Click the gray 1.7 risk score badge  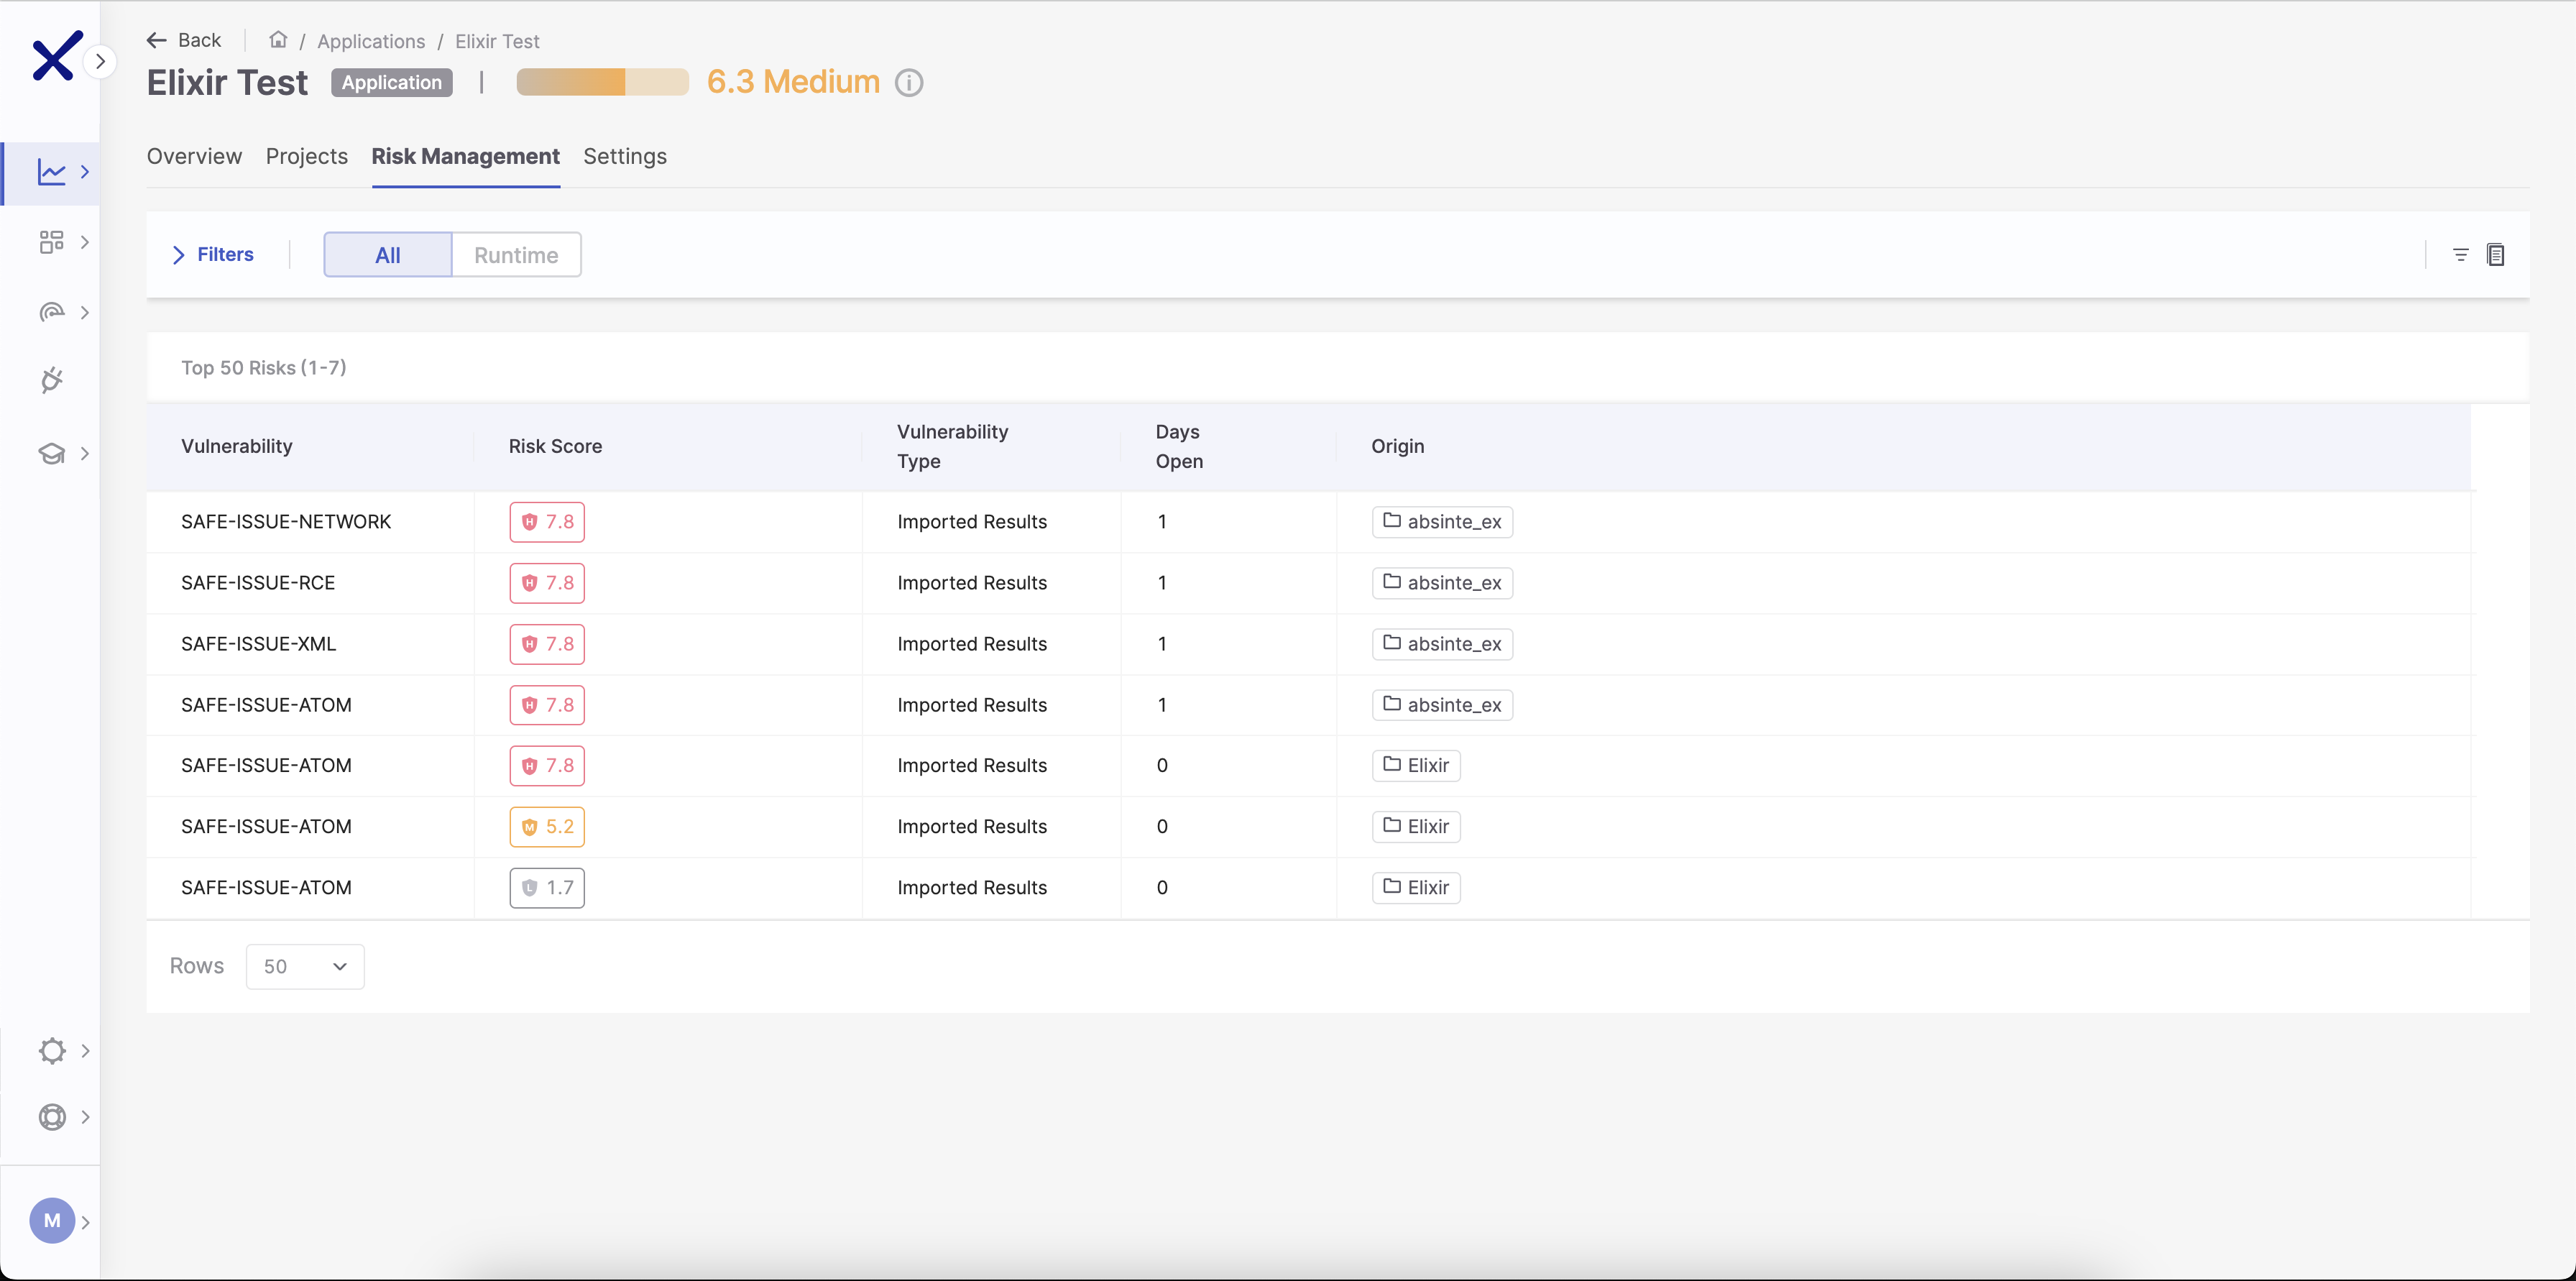(547, 888)
